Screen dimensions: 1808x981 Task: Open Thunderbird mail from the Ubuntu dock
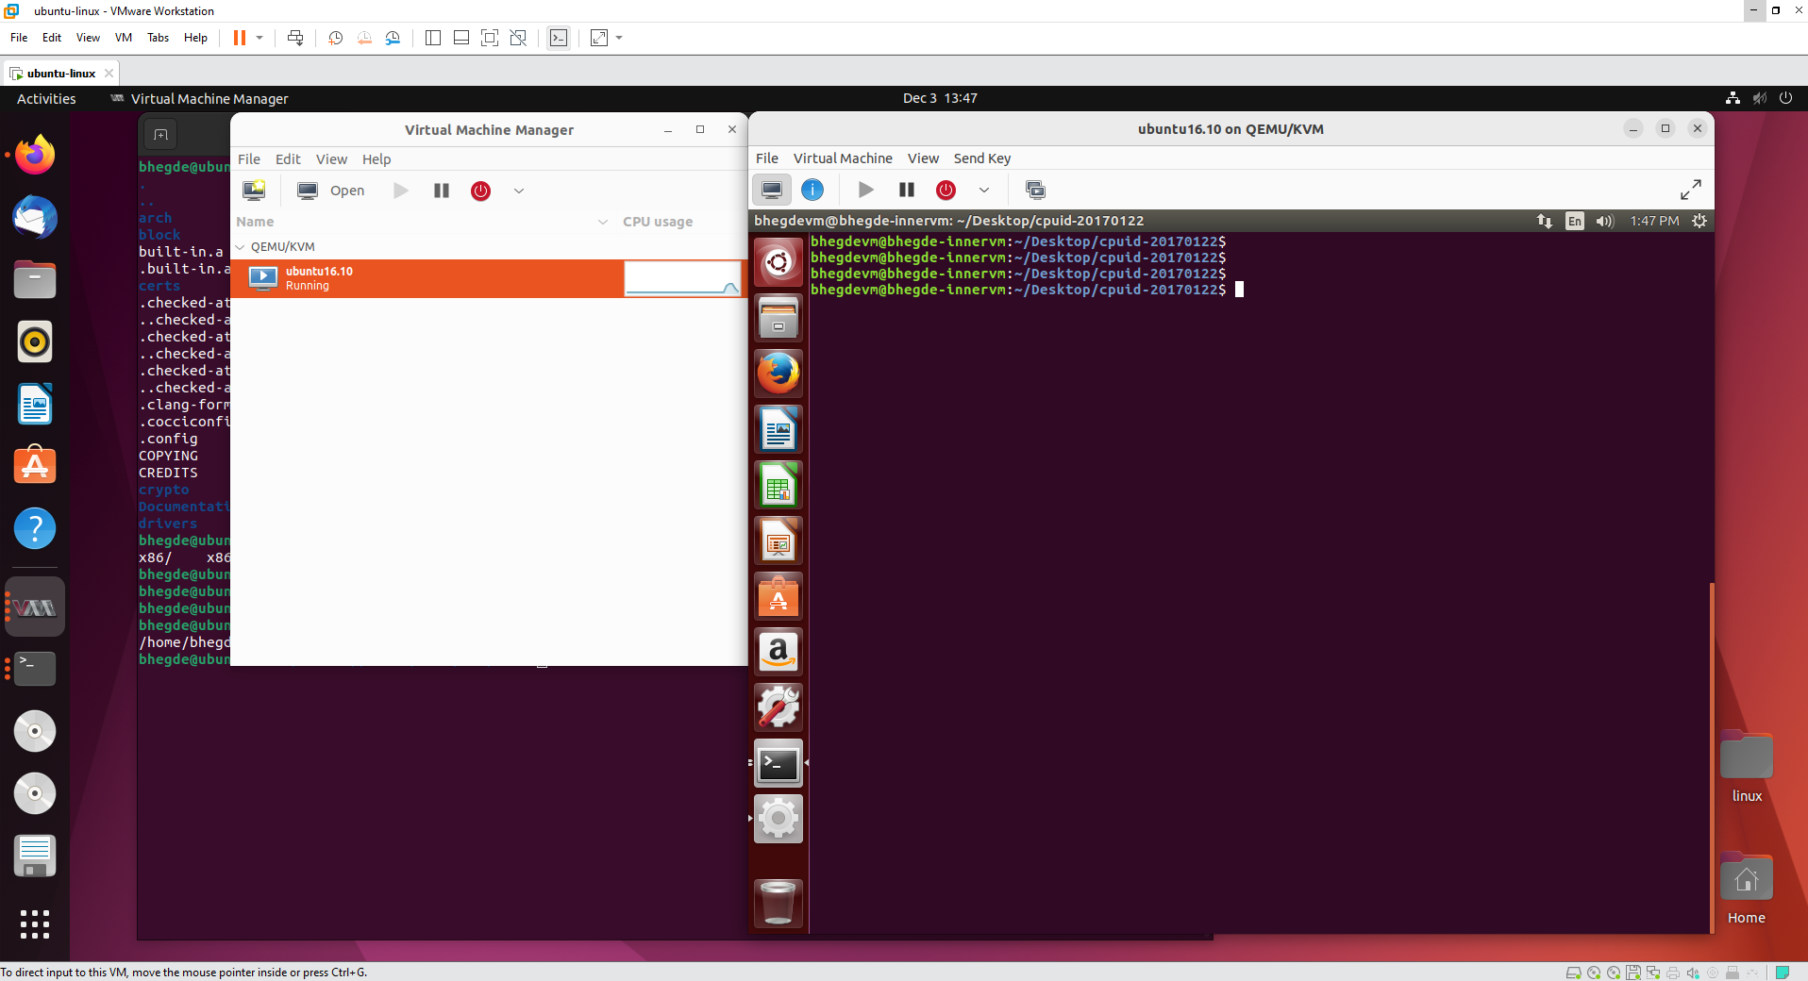35,218
